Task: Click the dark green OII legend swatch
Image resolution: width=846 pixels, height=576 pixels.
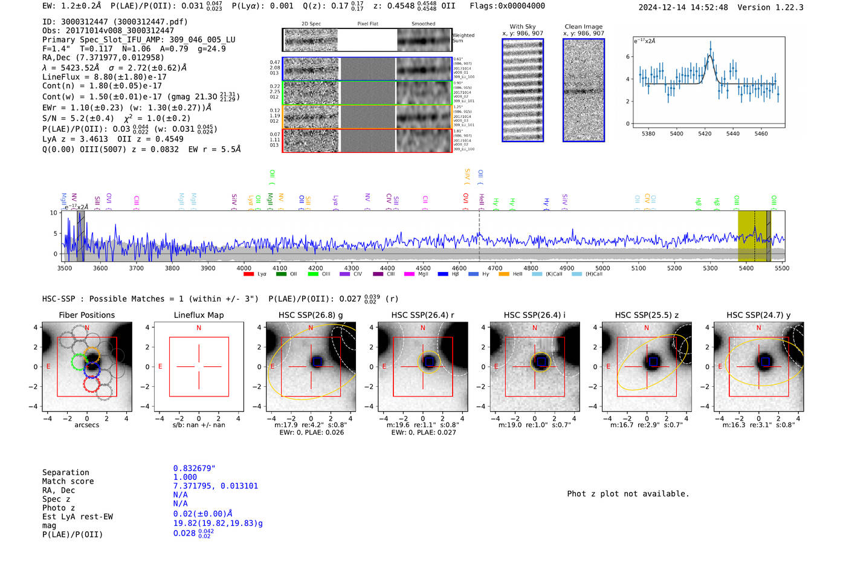Action: [x=281, y=274]
